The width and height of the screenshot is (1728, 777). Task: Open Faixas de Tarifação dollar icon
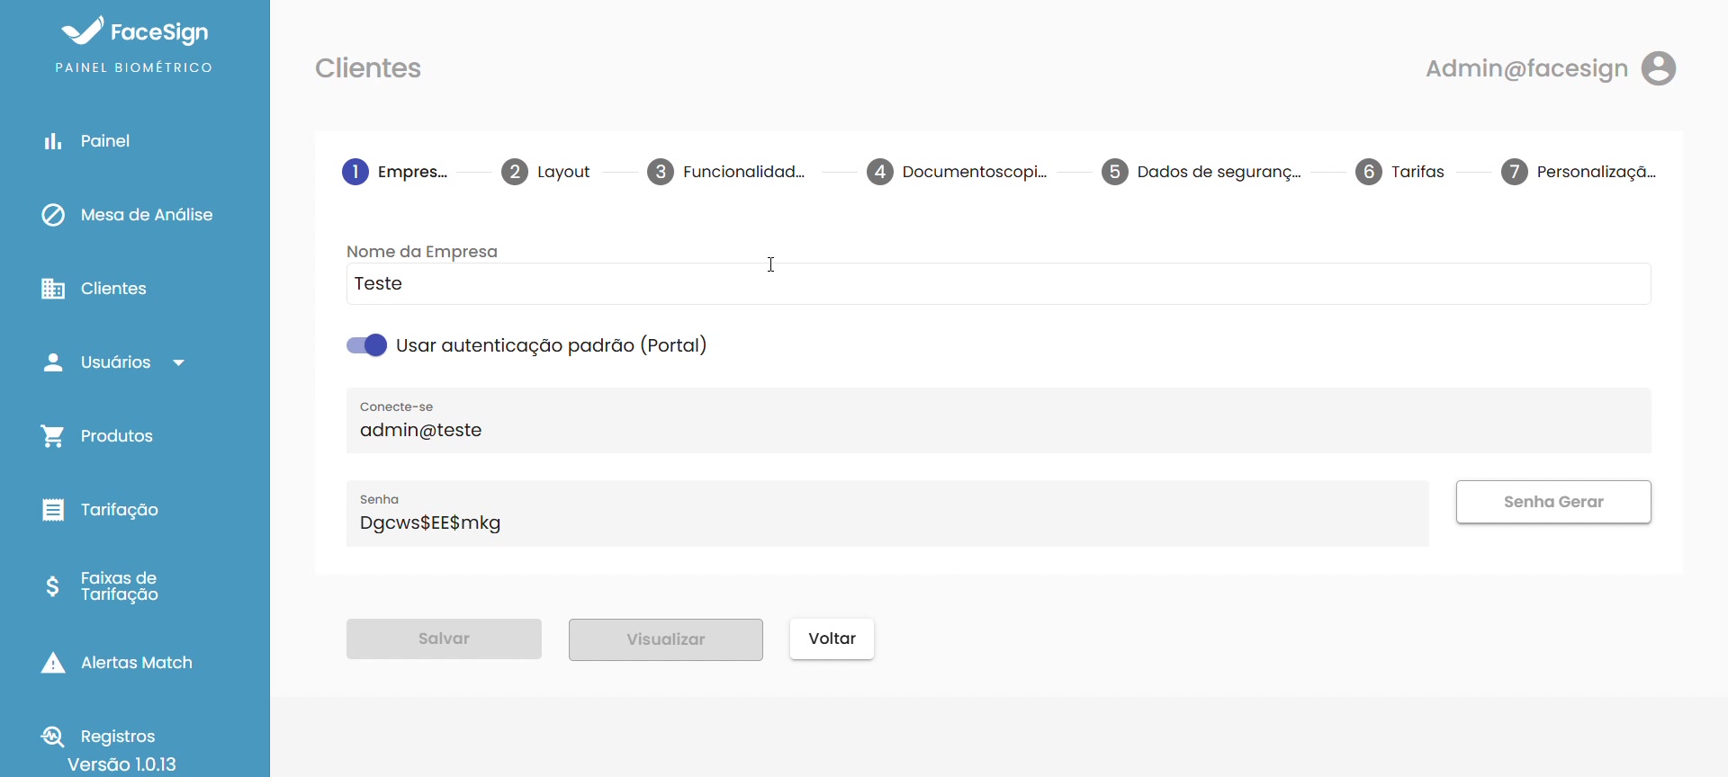[53, 586]
